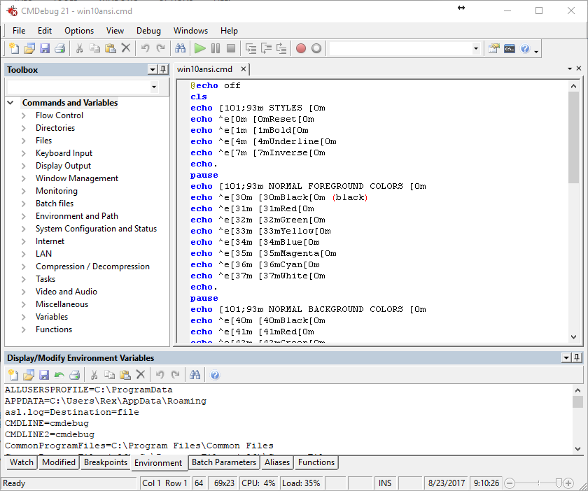This screenshot has height=491, width=588.
Task: Open the Find dialog via binoculars icon
Action: pyautogui.click(x=181, y=48)
